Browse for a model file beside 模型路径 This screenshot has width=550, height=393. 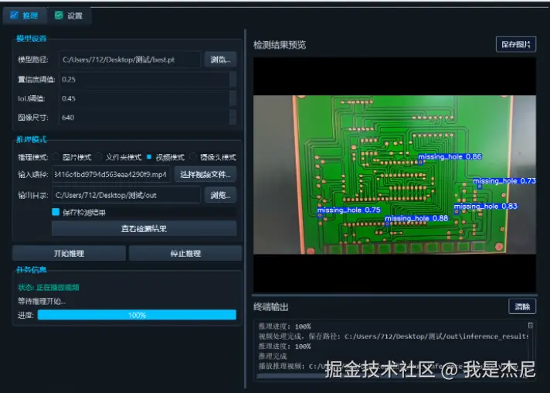(x=220, y=60)
